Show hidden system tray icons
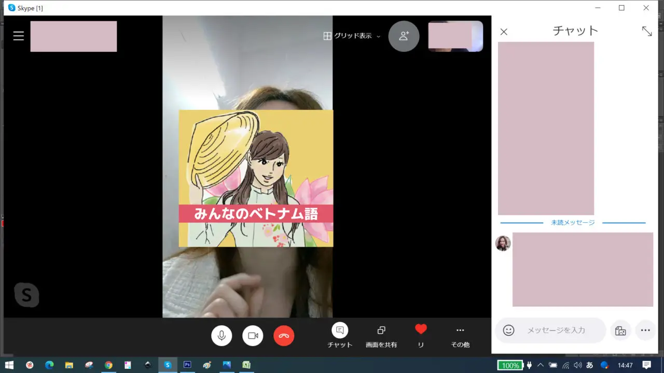This screenshot has width=664, height=373. click(x=541, y=365)
